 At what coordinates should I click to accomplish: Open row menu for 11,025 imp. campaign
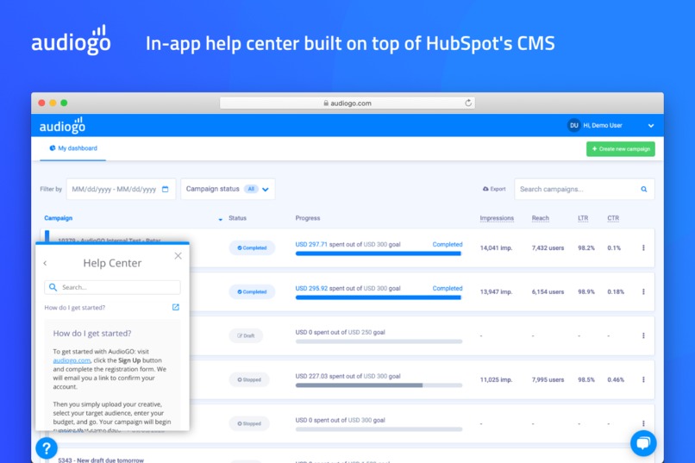643,379
